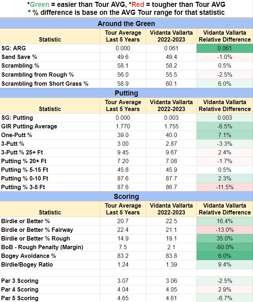Click the green SG: ARG 0.061 difference cell
Image resolution: width=253 pixels, height=302 pixels.
(x=225, y=48)
